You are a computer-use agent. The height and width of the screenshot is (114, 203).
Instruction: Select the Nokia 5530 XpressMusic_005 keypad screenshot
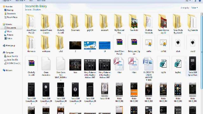click(x=90, y=93)
